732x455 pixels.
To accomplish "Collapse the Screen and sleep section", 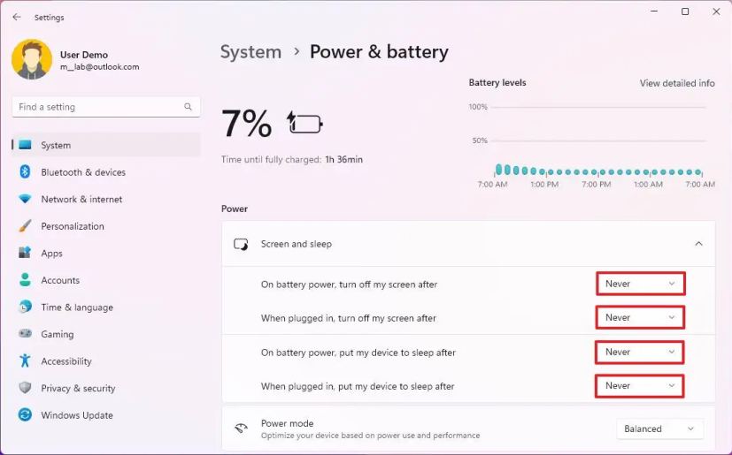I will coord(699,244).
